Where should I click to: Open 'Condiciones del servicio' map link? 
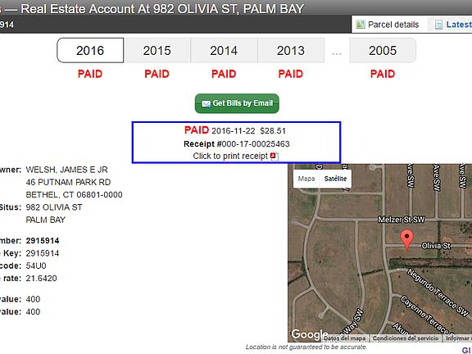pyautogui.click(x=406, y=338)
